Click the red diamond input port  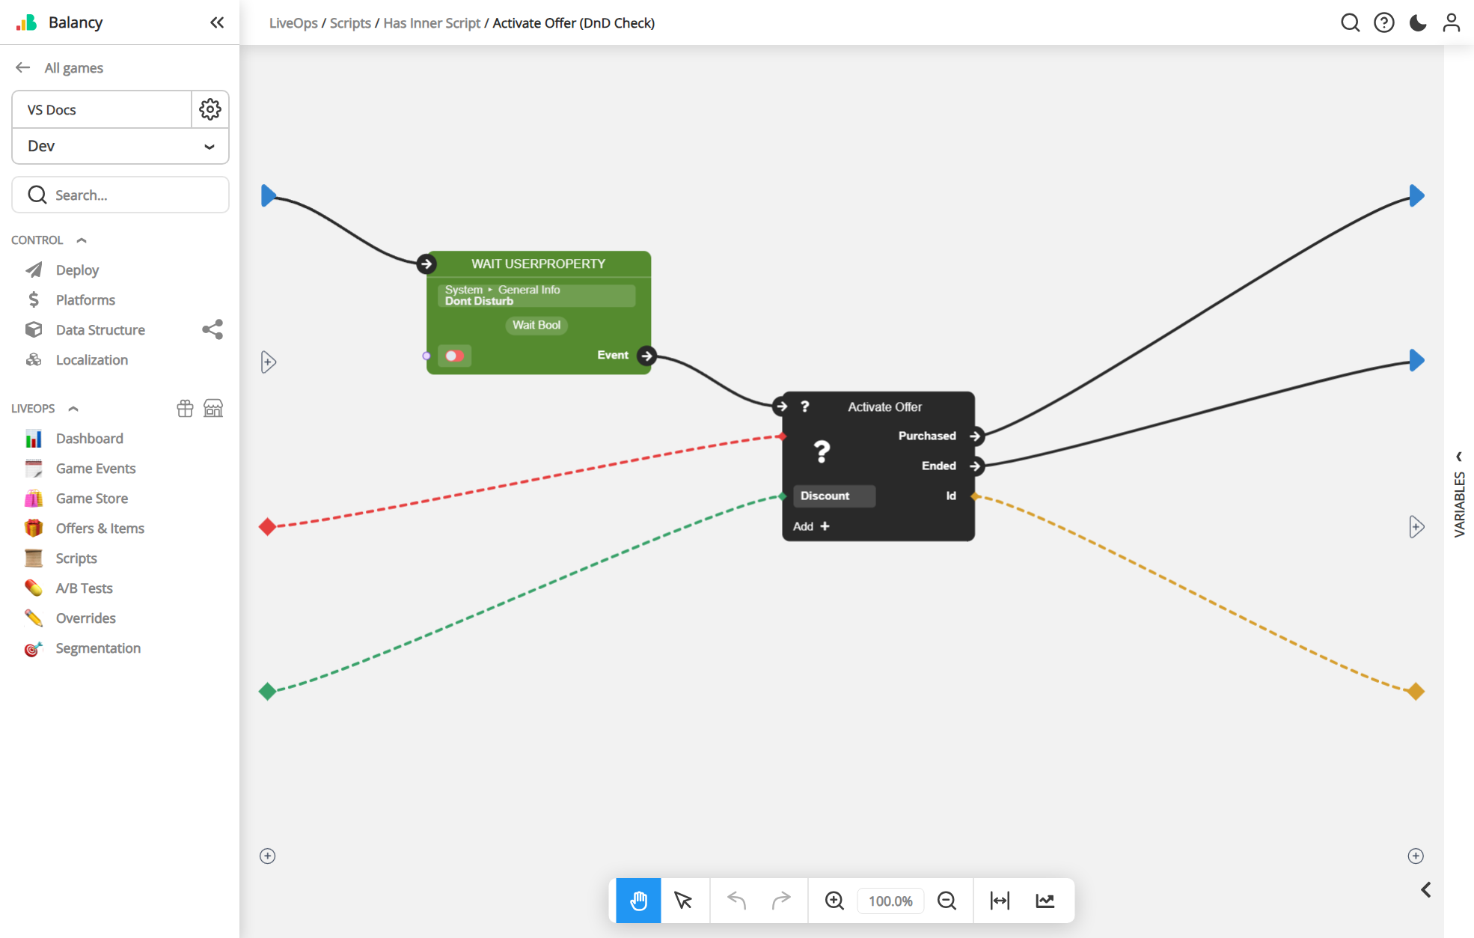click(267, 526)
